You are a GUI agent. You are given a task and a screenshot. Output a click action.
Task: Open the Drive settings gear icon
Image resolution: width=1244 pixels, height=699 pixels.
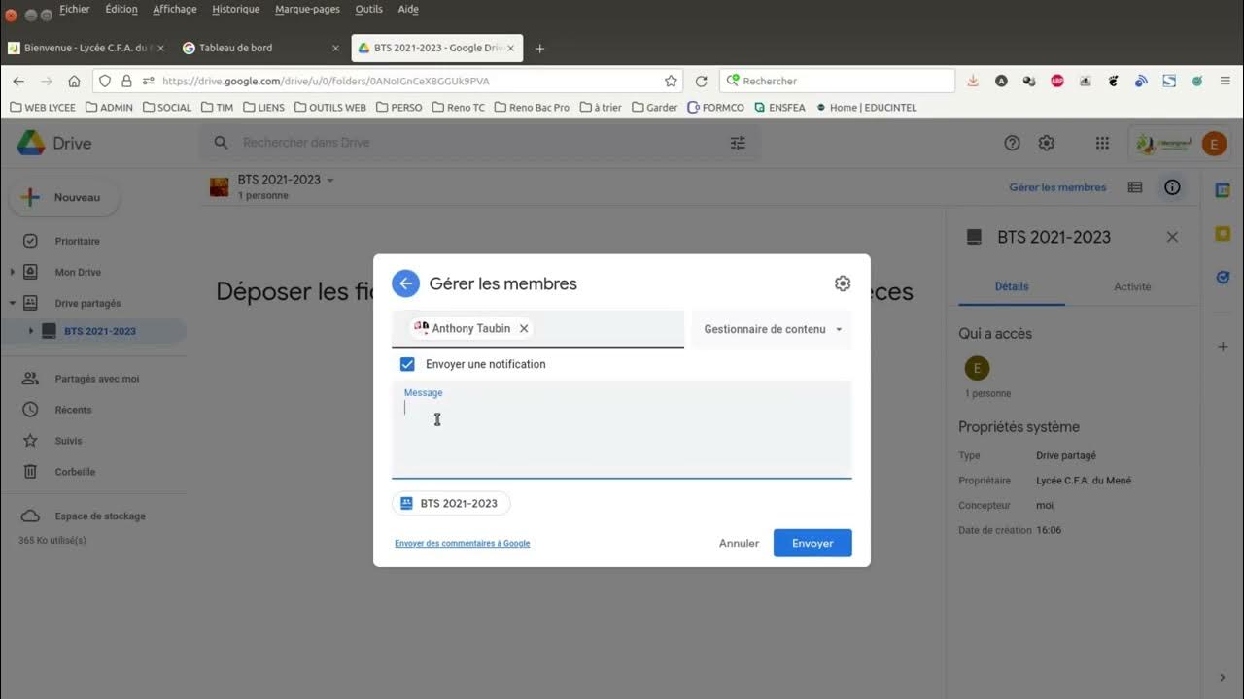click(1046, 143)
